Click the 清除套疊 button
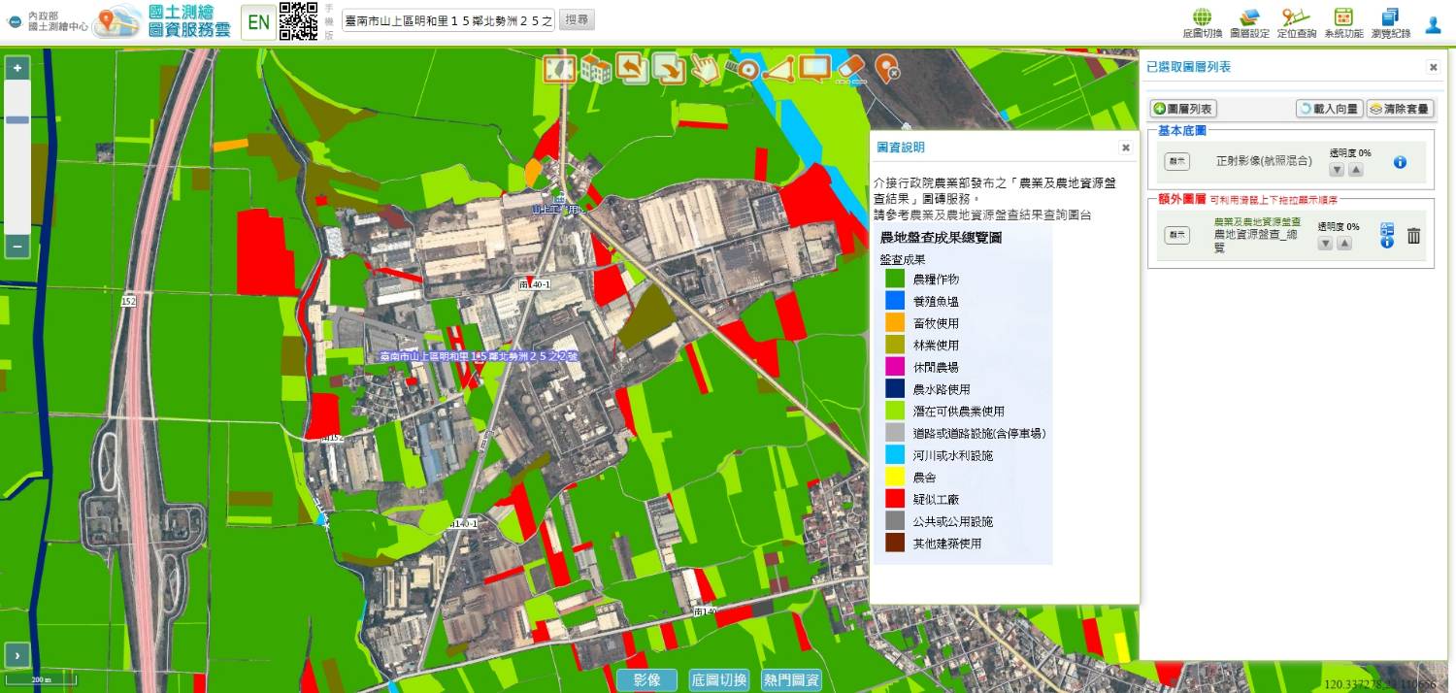 point(1400,109)
